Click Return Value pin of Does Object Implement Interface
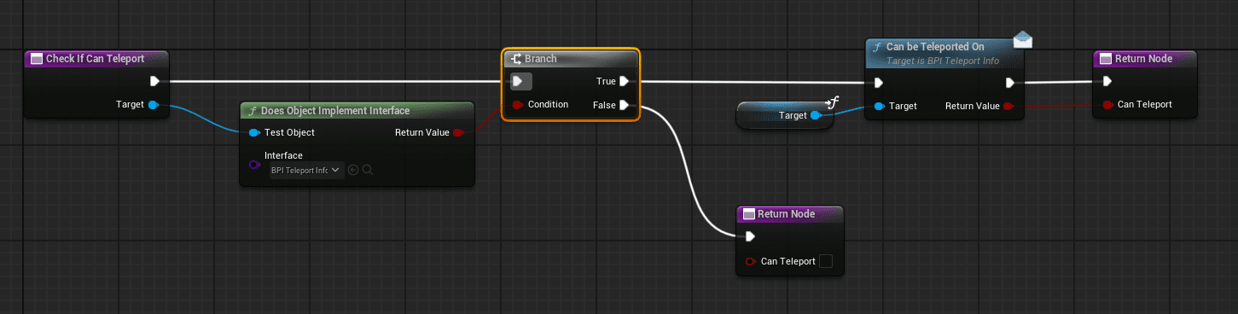The width and height of the screenshot is (1238, 314). pyautogui.click(x=458, y=133)
